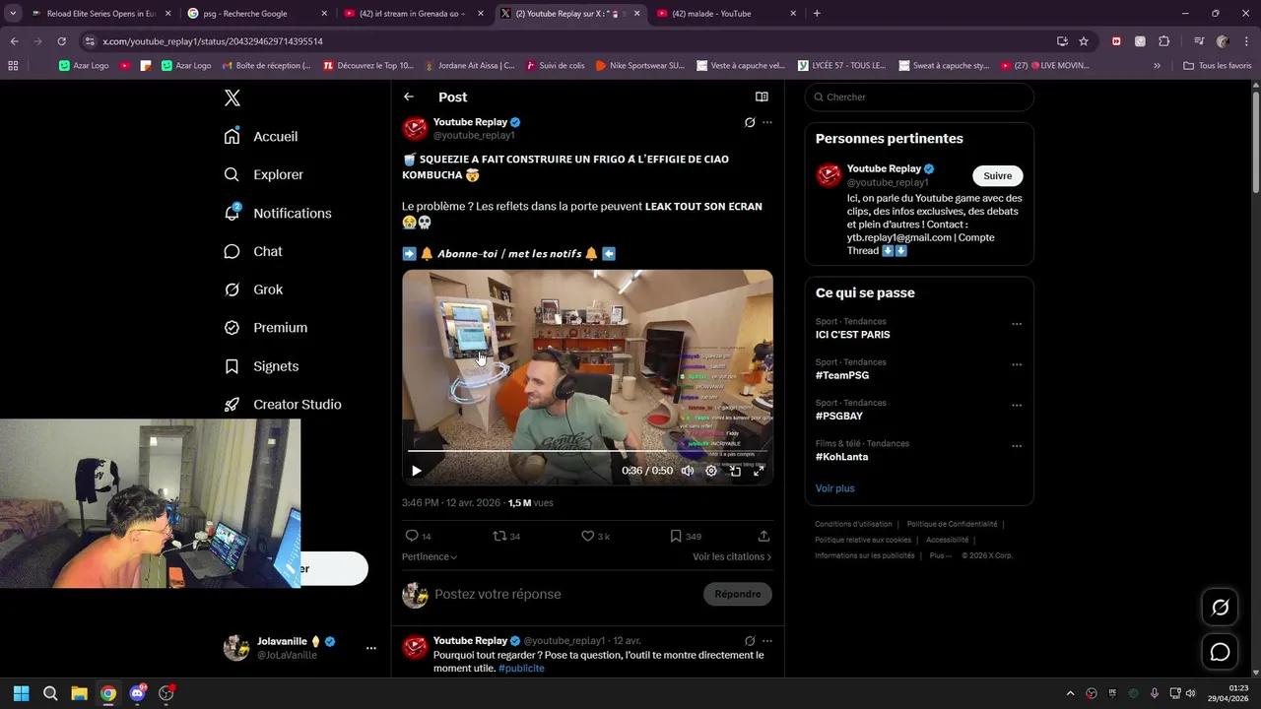Open Notifications in X sidebar
This screenshot has height=709, width=1261.
(278, 213)
